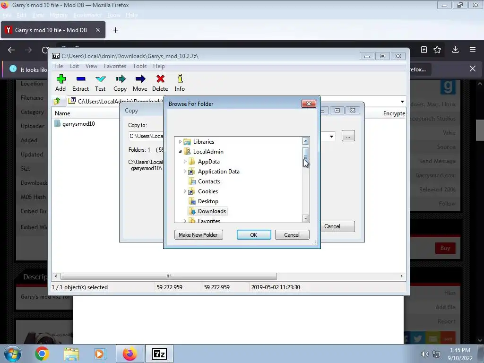Select Cookies in the folder tree
The image size is (484, 363).
pos(208,191)
